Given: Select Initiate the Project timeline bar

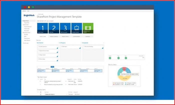Looking at the screenshot, I should [x=41, y=71].
